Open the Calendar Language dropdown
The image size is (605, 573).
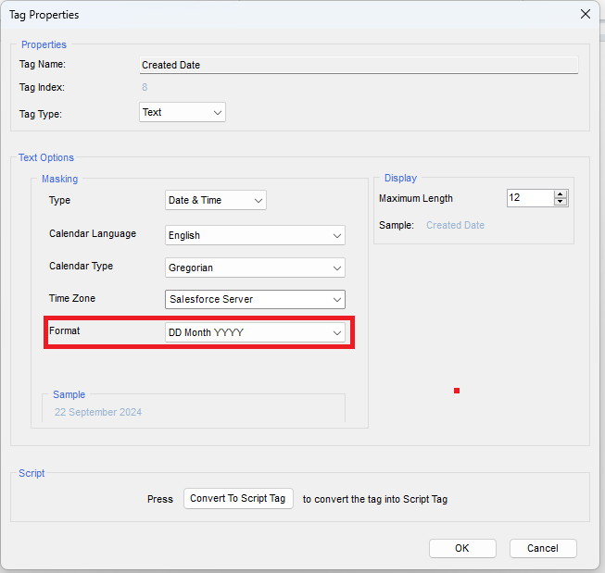pos(255,235)
